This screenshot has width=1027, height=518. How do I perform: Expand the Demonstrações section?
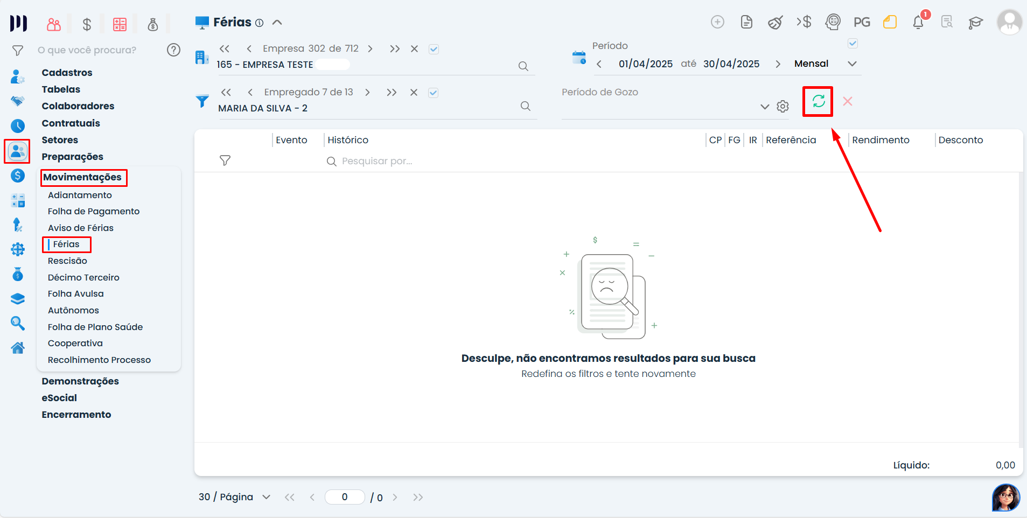tap(80, 381)
